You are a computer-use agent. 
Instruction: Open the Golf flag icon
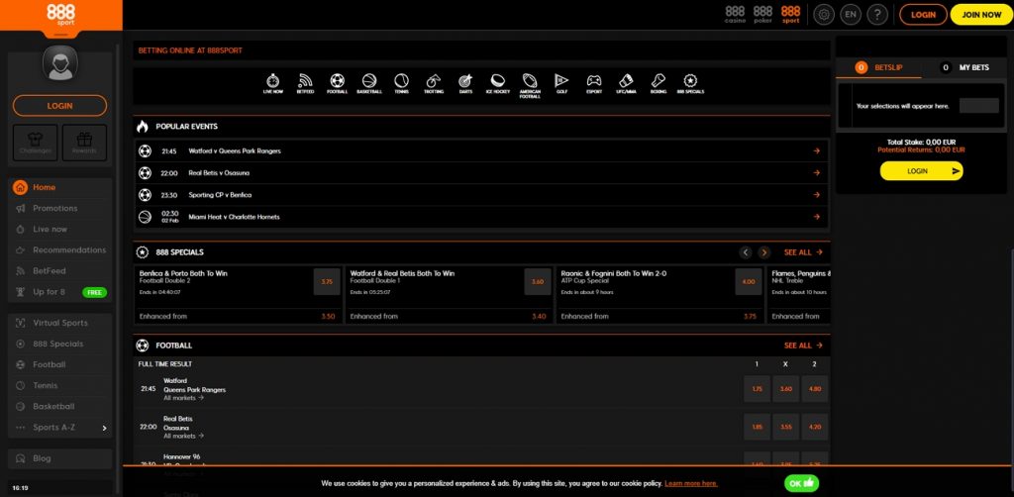click(561, 81)
